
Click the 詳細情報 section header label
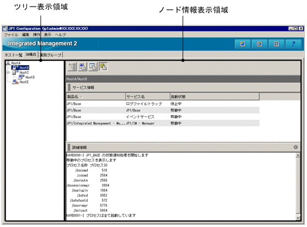click(79, 147)
